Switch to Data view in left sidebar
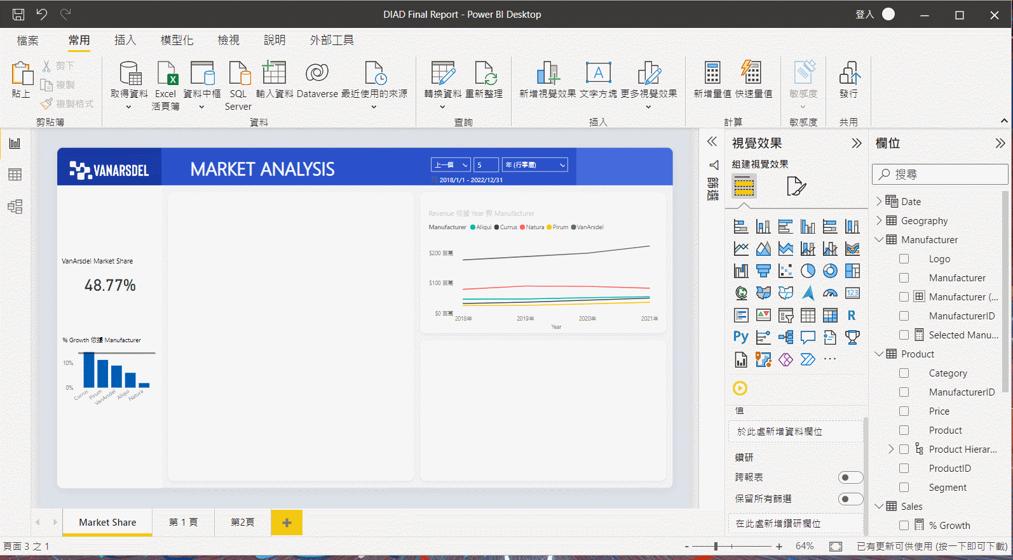The height and width of the screenshot is (560, 1013). pyautogui.click(x=15, y=175)
